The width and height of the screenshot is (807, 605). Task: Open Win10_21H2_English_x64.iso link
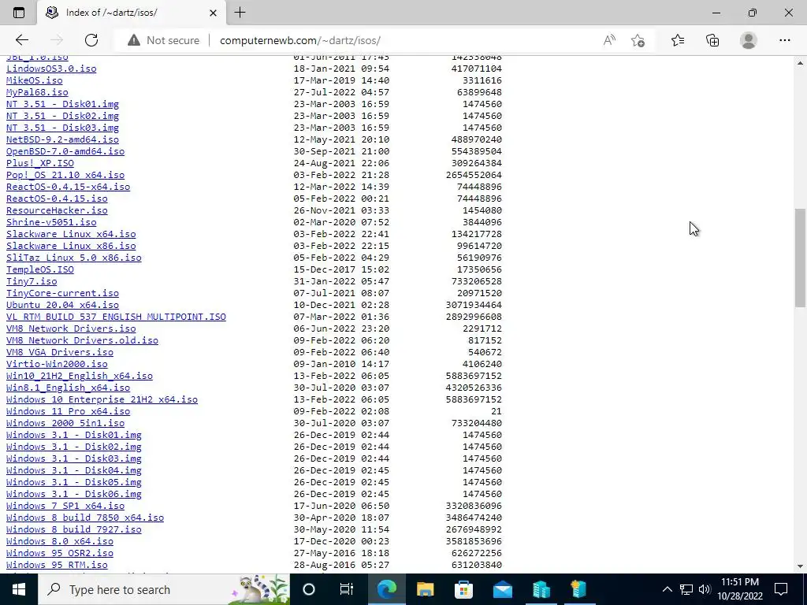pos(80,376)
